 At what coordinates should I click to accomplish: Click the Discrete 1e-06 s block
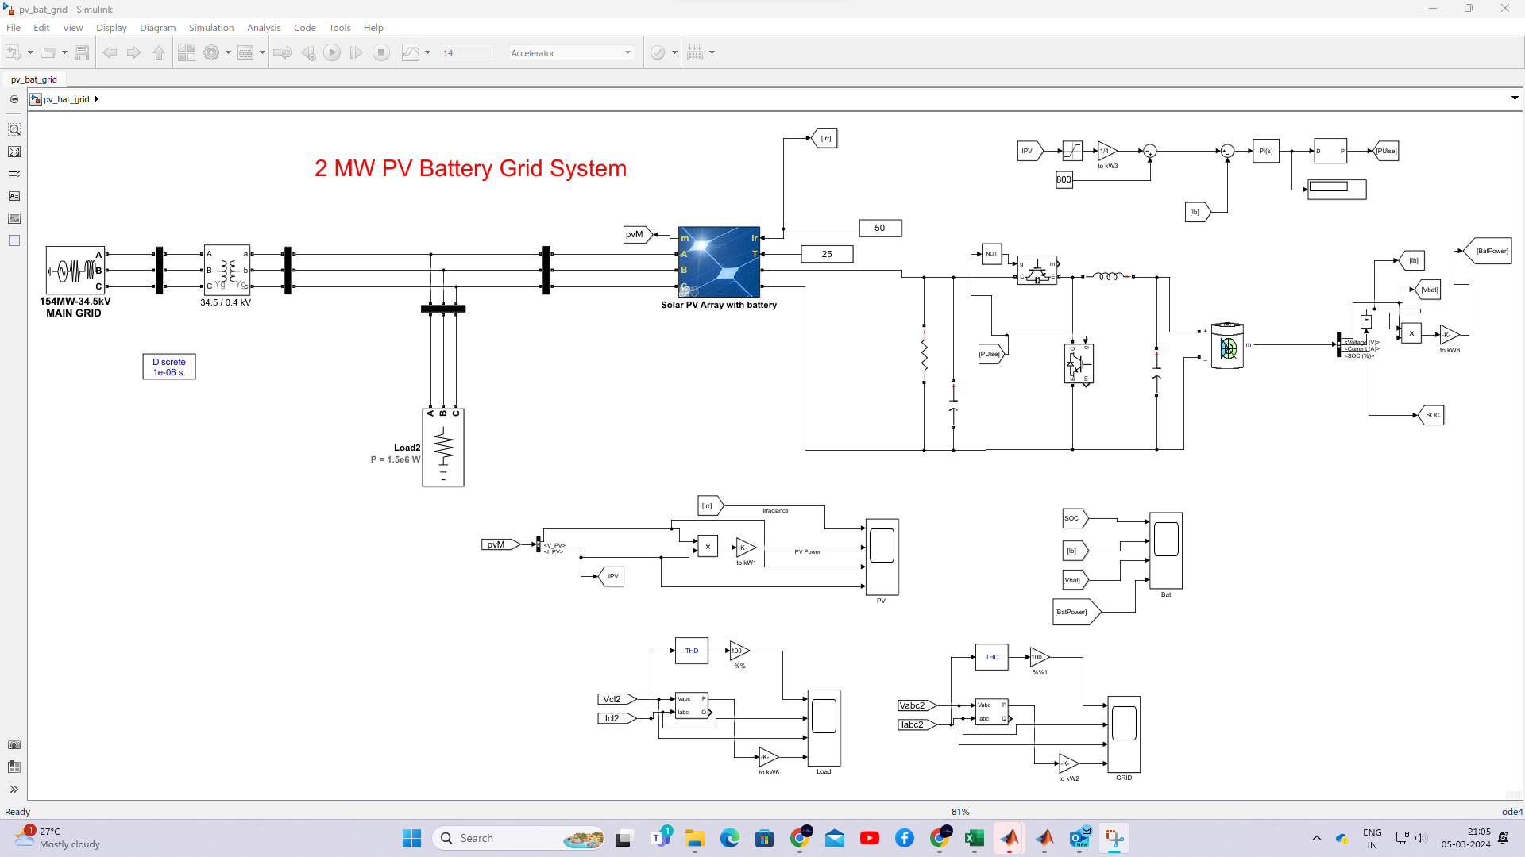[x=168, y=366]
